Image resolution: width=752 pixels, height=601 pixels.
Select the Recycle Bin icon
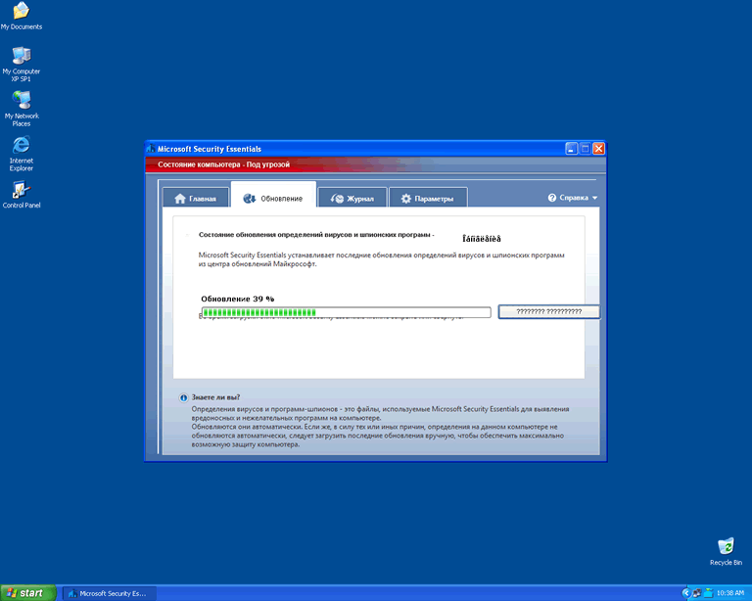click(x=726, y=547)
